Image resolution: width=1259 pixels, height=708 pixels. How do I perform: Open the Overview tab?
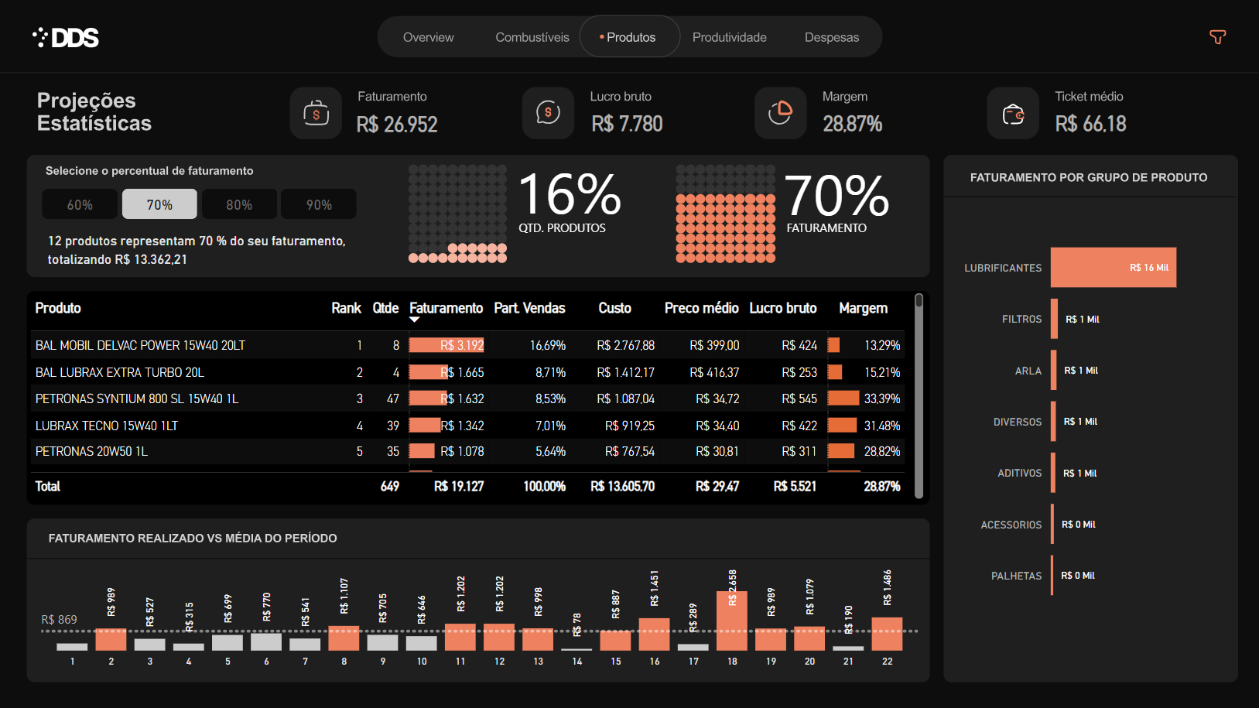pos(428,37)
